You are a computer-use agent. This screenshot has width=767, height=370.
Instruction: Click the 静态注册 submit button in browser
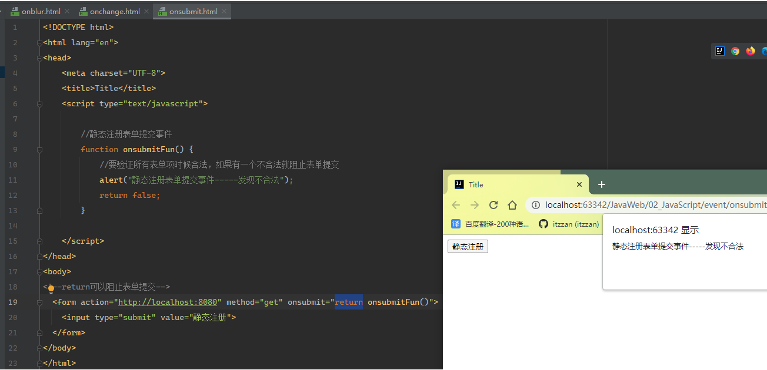468,247
